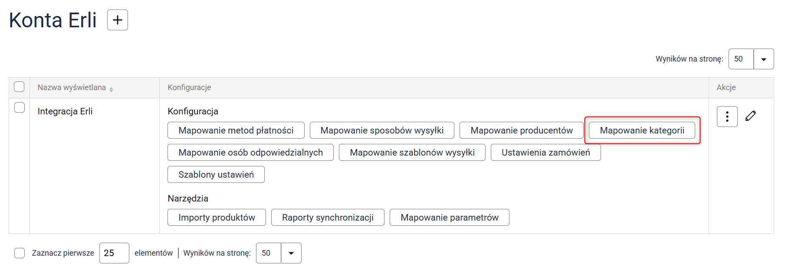Image resolution: width=785 pixels, height=273 pixels.
Task: Open Importy produktów tool
Action: (x=217, y=218)
